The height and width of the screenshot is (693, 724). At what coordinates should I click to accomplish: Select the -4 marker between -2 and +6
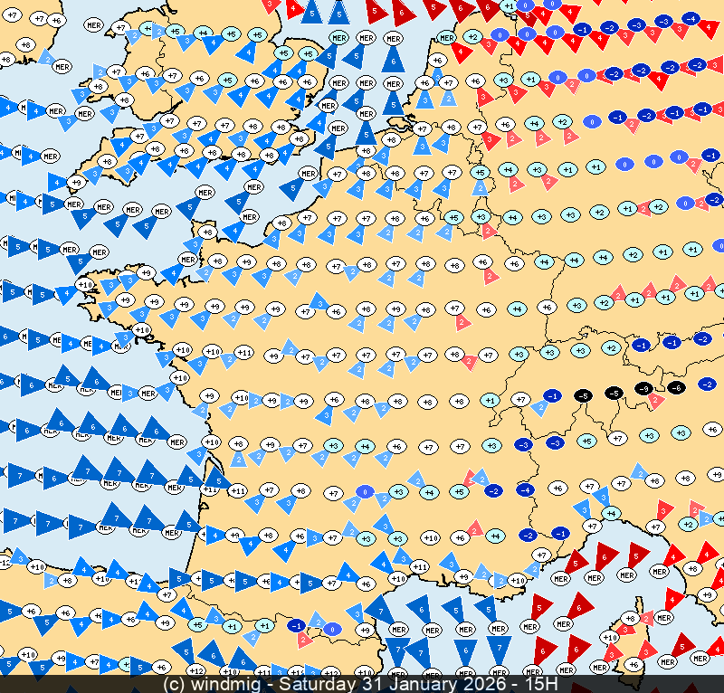point(524,489)
